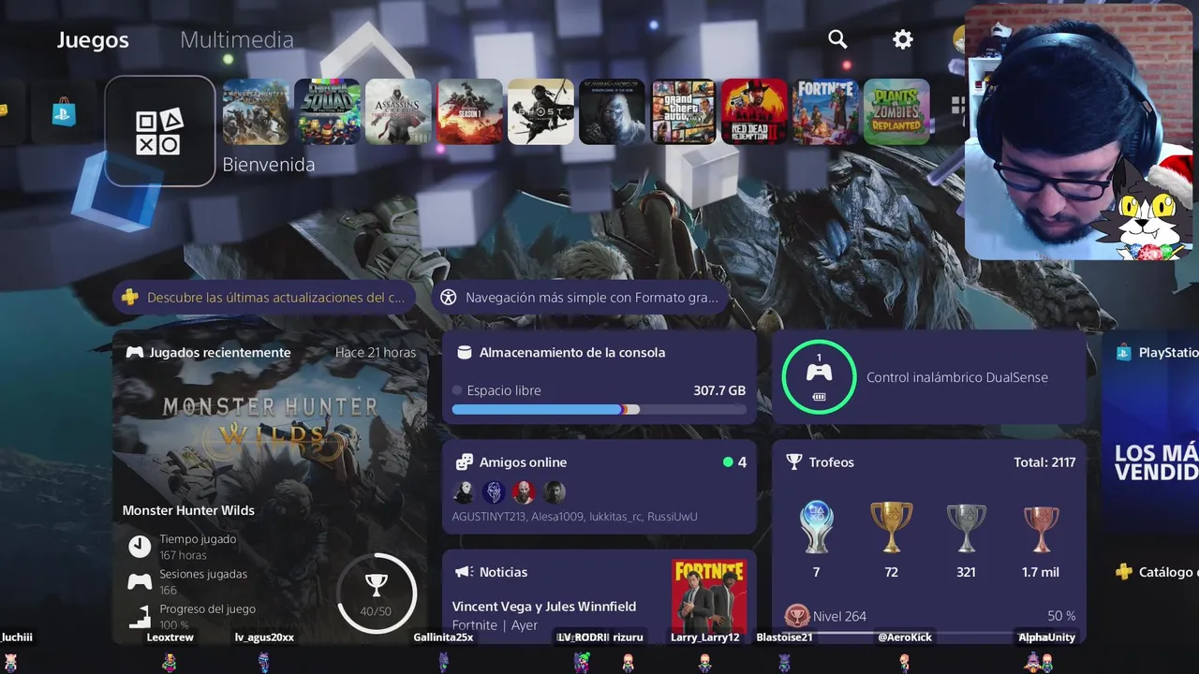Click the Kratos friend avatar

pos(524,492)
